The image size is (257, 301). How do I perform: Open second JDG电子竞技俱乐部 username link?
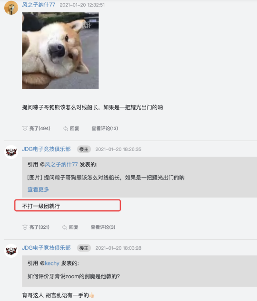46,248
